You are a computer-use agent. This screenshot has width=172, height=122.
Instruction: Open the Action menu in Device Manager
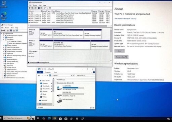click(7, 28)
